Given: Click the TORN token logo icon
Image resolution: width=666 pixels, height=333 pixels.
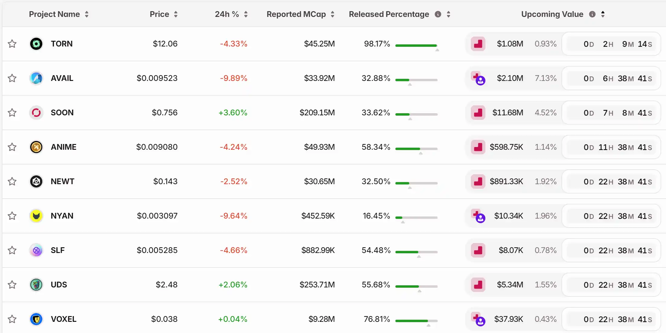Looking at the screenshot, I should pyautogui.click(x=36, y=44).
